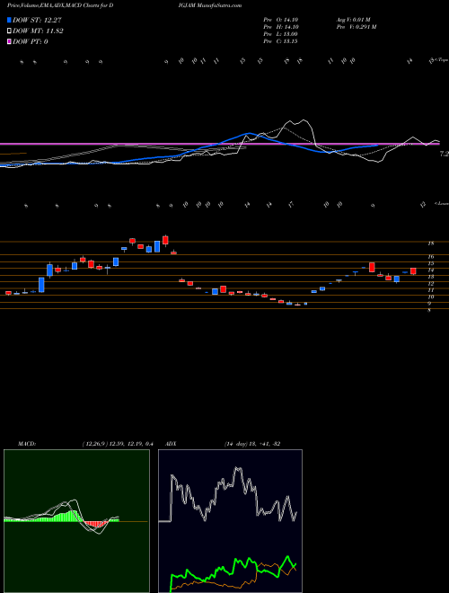This screenshot has height=593, width=449.
Task: Open the green MACD histogram chart panel
Action: click(x=76, y=521)
